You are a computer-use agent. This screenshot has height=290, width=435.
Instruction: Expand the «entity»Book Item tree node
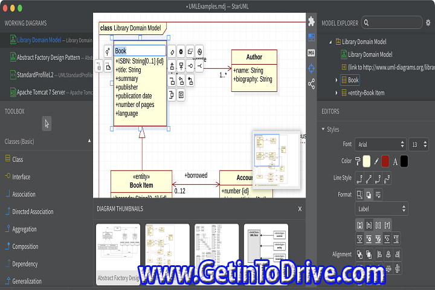tap(337, 93)
